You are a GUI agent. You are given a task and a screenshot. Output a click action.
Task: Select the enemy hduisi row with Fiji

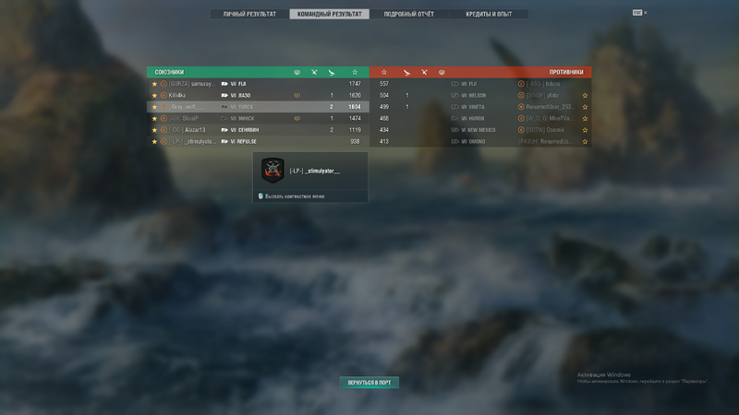480,84
